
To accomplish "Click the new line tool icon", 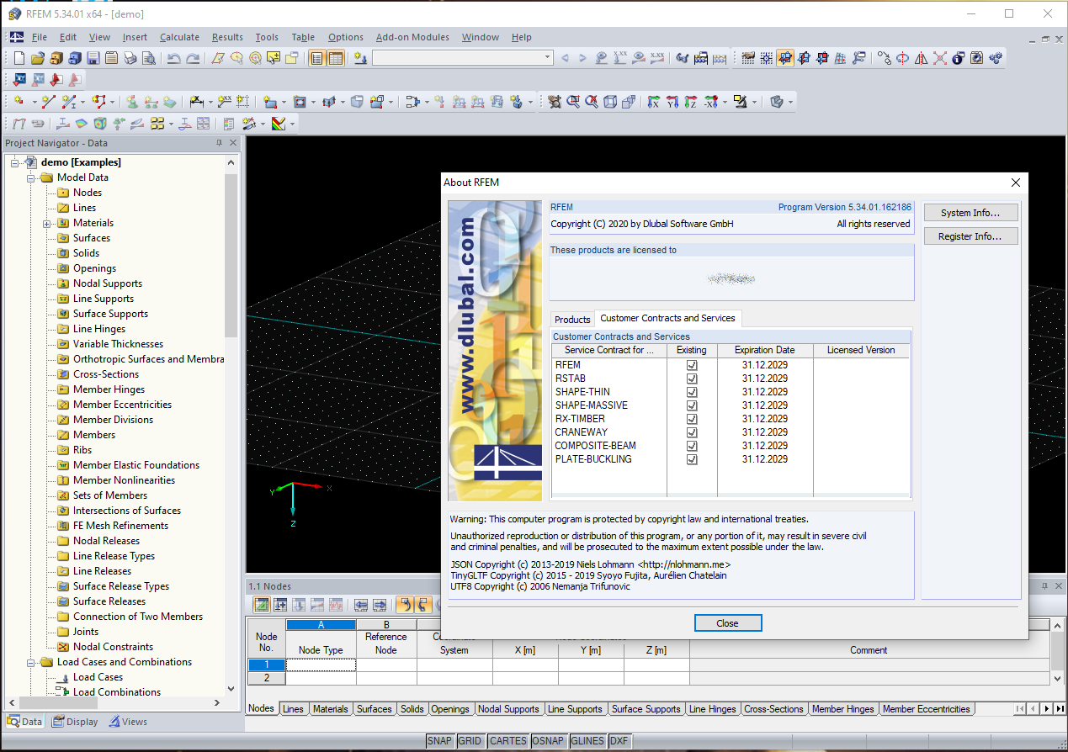I will click(x=48, y=102).
